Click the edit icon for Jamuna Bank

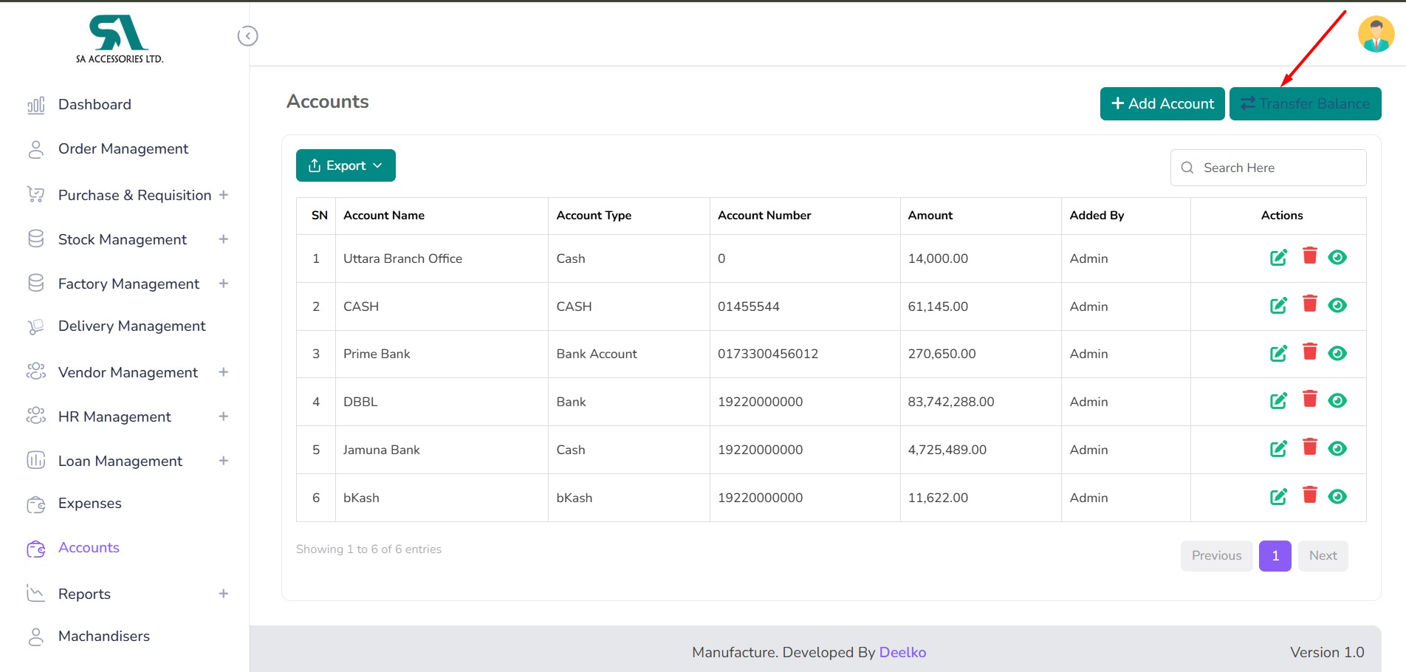(1278, 449)
